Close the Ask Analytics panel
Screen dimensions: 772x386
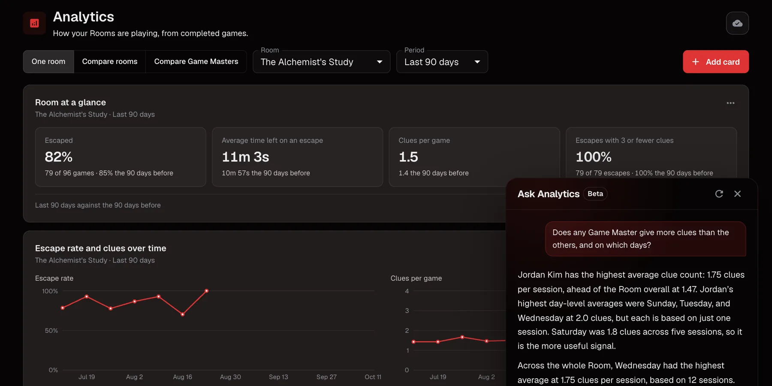[737, 194]
